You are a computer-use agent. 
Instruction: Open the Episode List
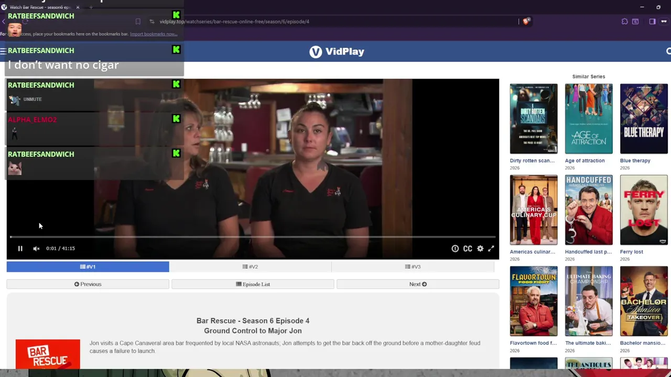[253, 284]
